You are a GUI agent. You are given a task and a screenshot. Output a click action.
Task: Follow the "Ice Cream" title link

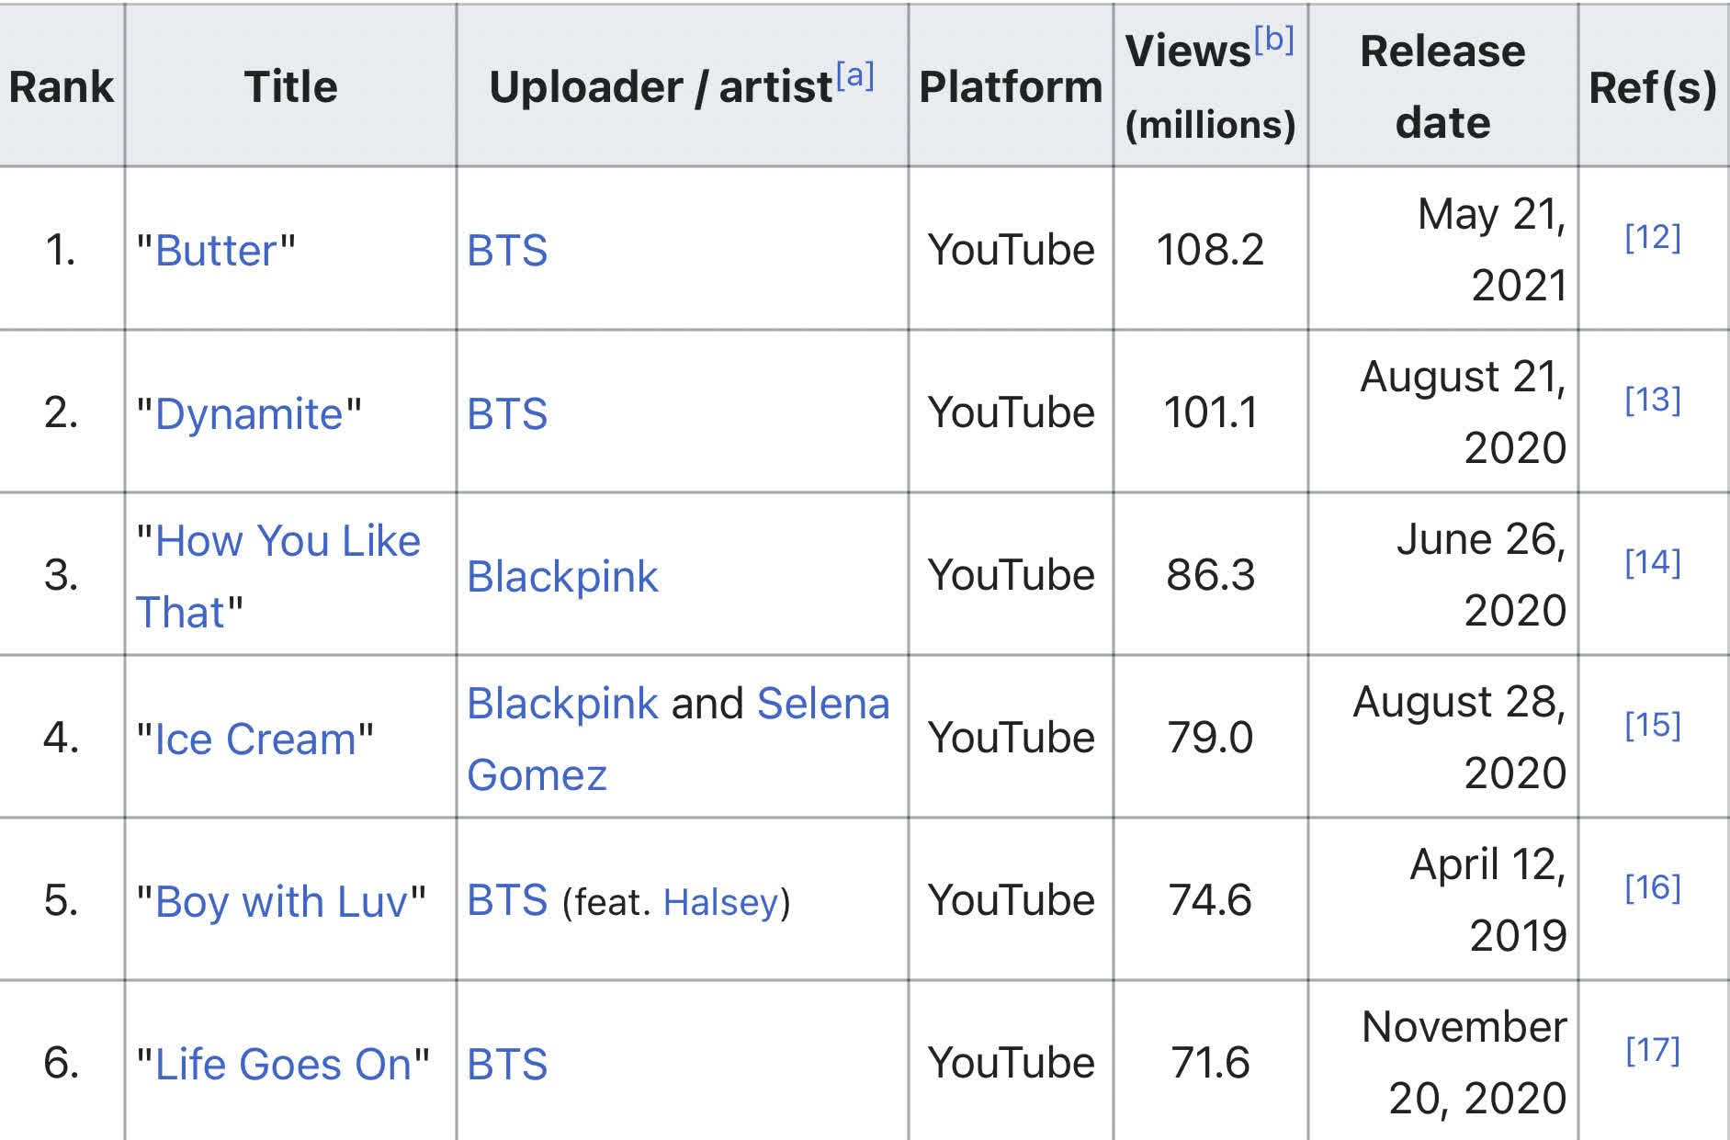[x=255, y=739]
